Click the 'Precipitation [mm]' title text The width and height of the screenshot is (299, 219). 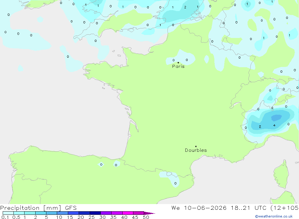30,208
